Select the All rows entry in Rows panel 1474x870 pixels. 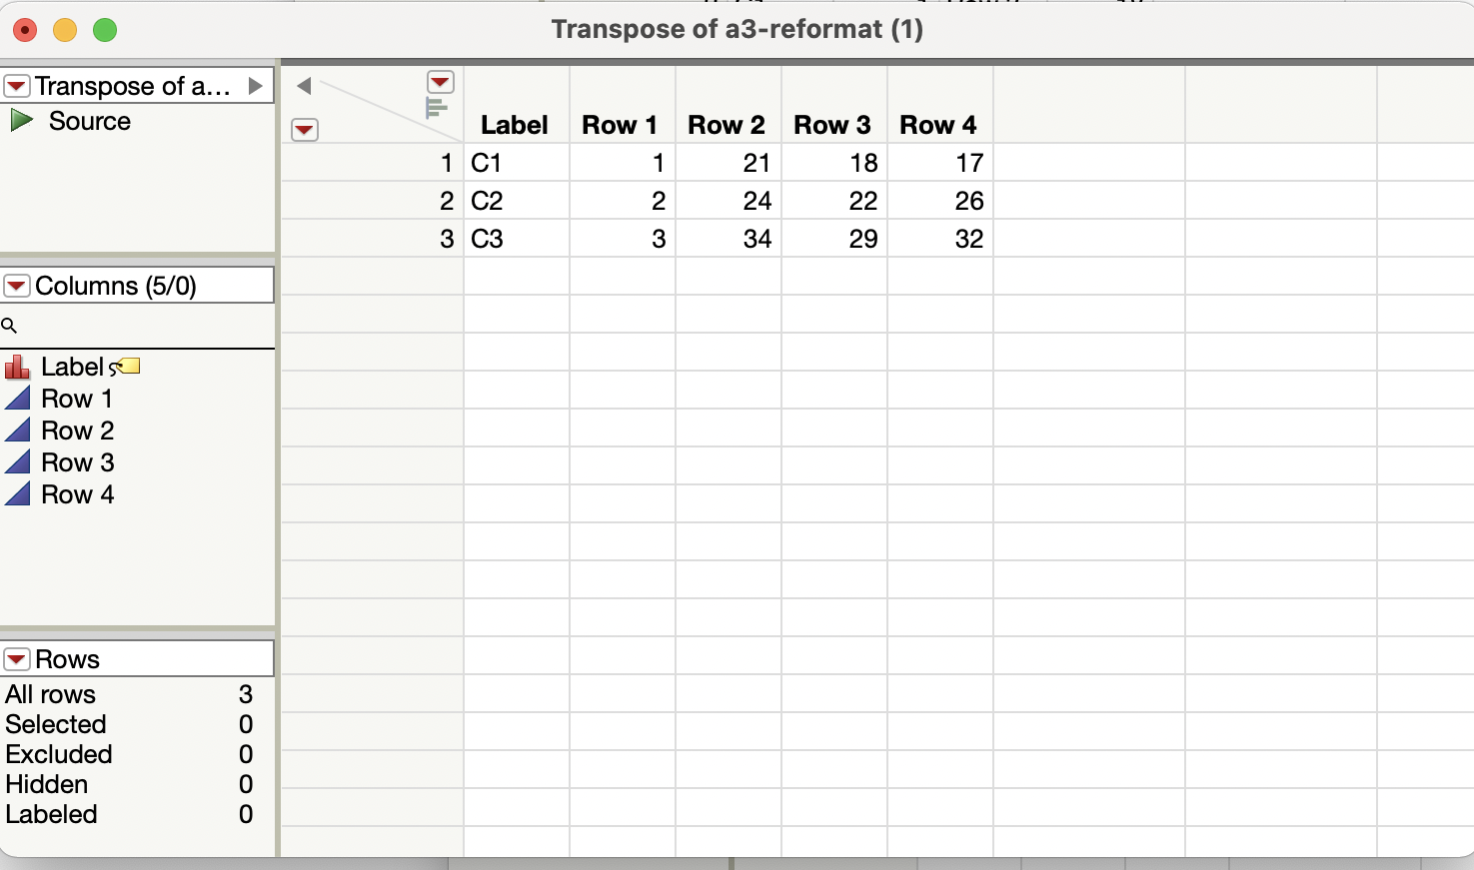[50, 694]
